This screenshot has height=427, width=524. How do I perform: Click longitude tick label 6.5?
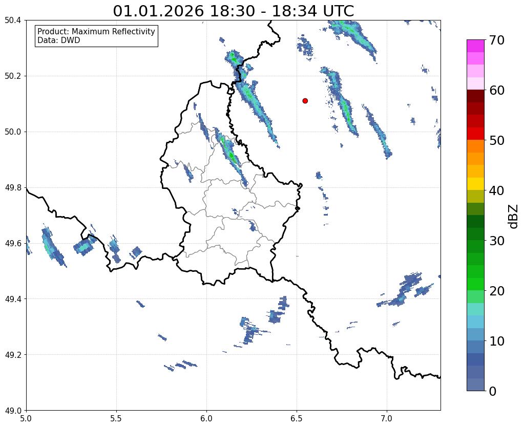[x=297, y=418]
